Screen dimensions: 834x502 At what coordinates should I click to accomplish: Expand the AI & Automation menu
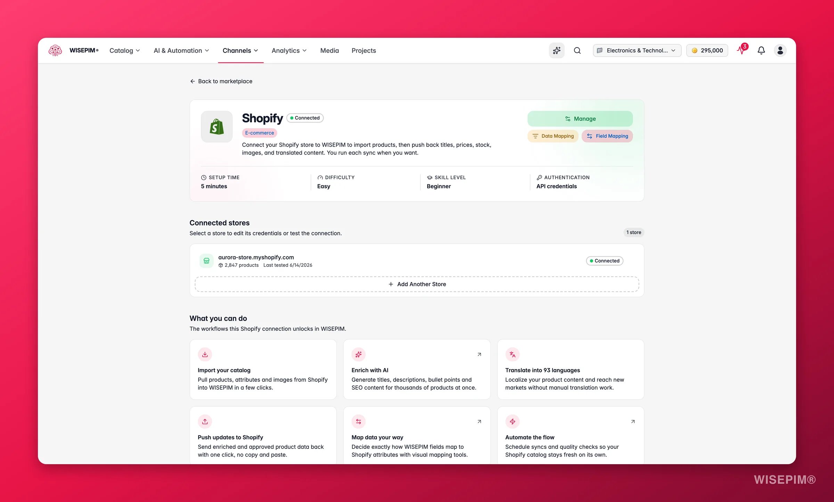(x=181, y=50)
